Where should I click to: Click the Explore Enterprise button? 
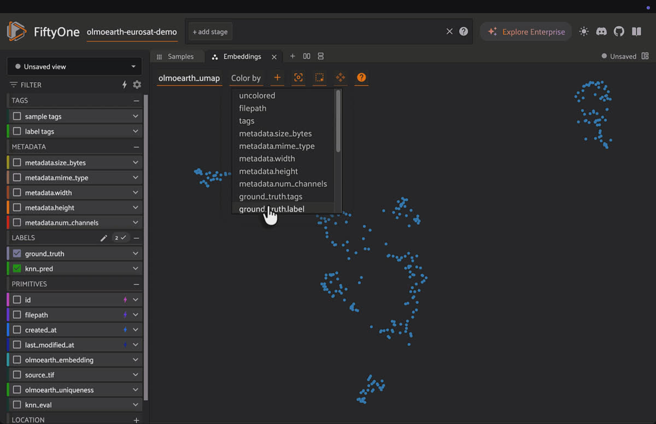coord(526,32)
